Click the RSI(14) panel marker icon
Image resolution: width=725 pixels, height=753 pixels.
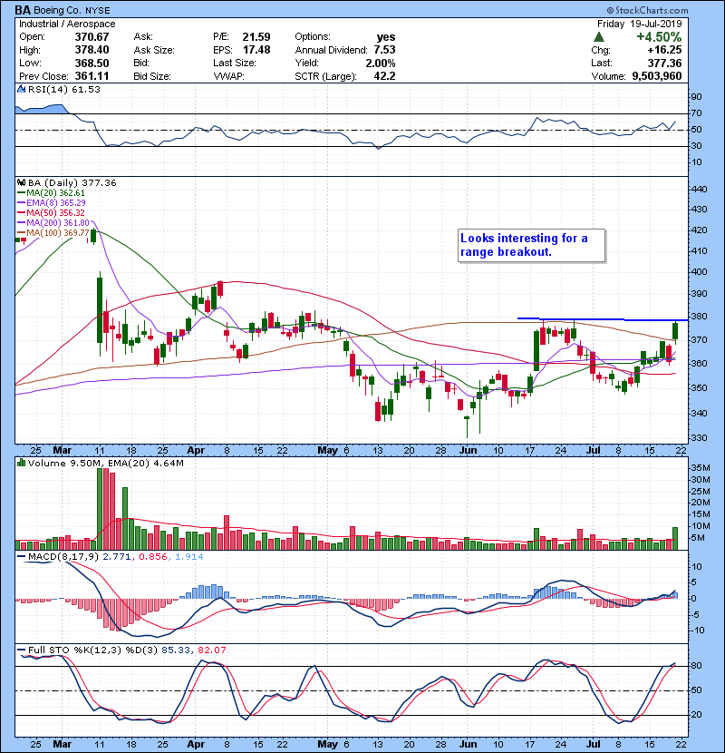pos(20,89)
